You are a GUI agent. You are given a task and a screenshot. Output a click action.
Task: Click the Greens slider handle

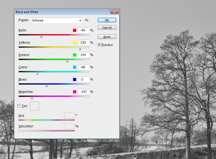point(67,61)
